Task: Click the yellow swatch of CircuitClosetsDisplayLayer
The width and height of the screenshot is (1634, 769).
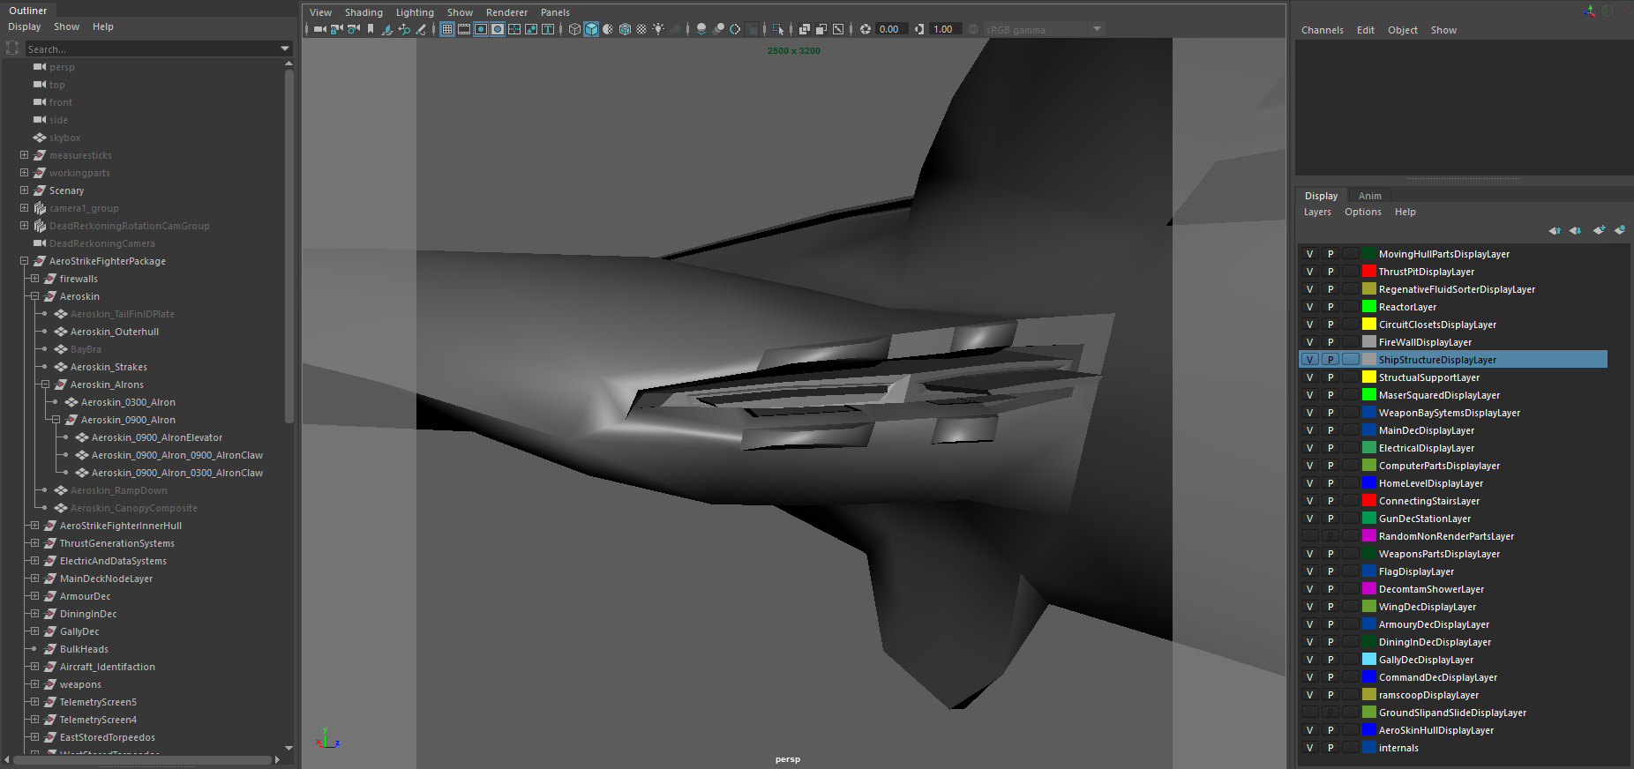Action: 1368,325
